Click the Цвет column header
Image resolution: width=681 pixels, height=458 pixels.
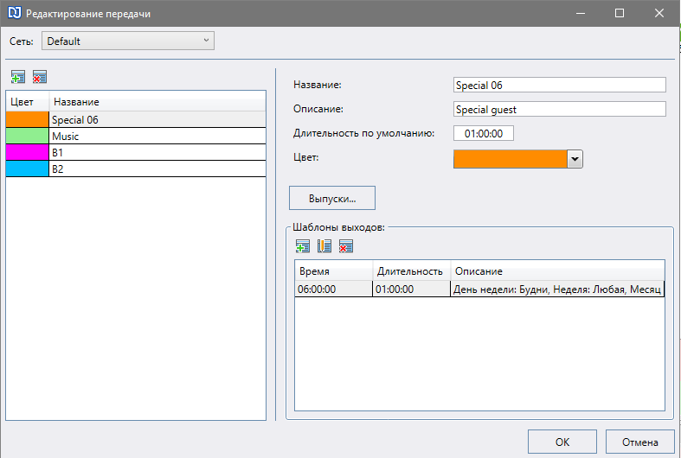[x=28, y=101]
